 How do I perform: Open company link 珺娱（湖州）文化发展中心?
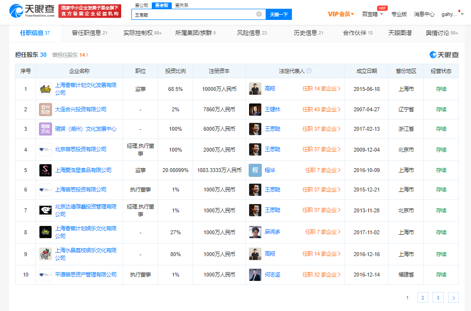(86, 129)
